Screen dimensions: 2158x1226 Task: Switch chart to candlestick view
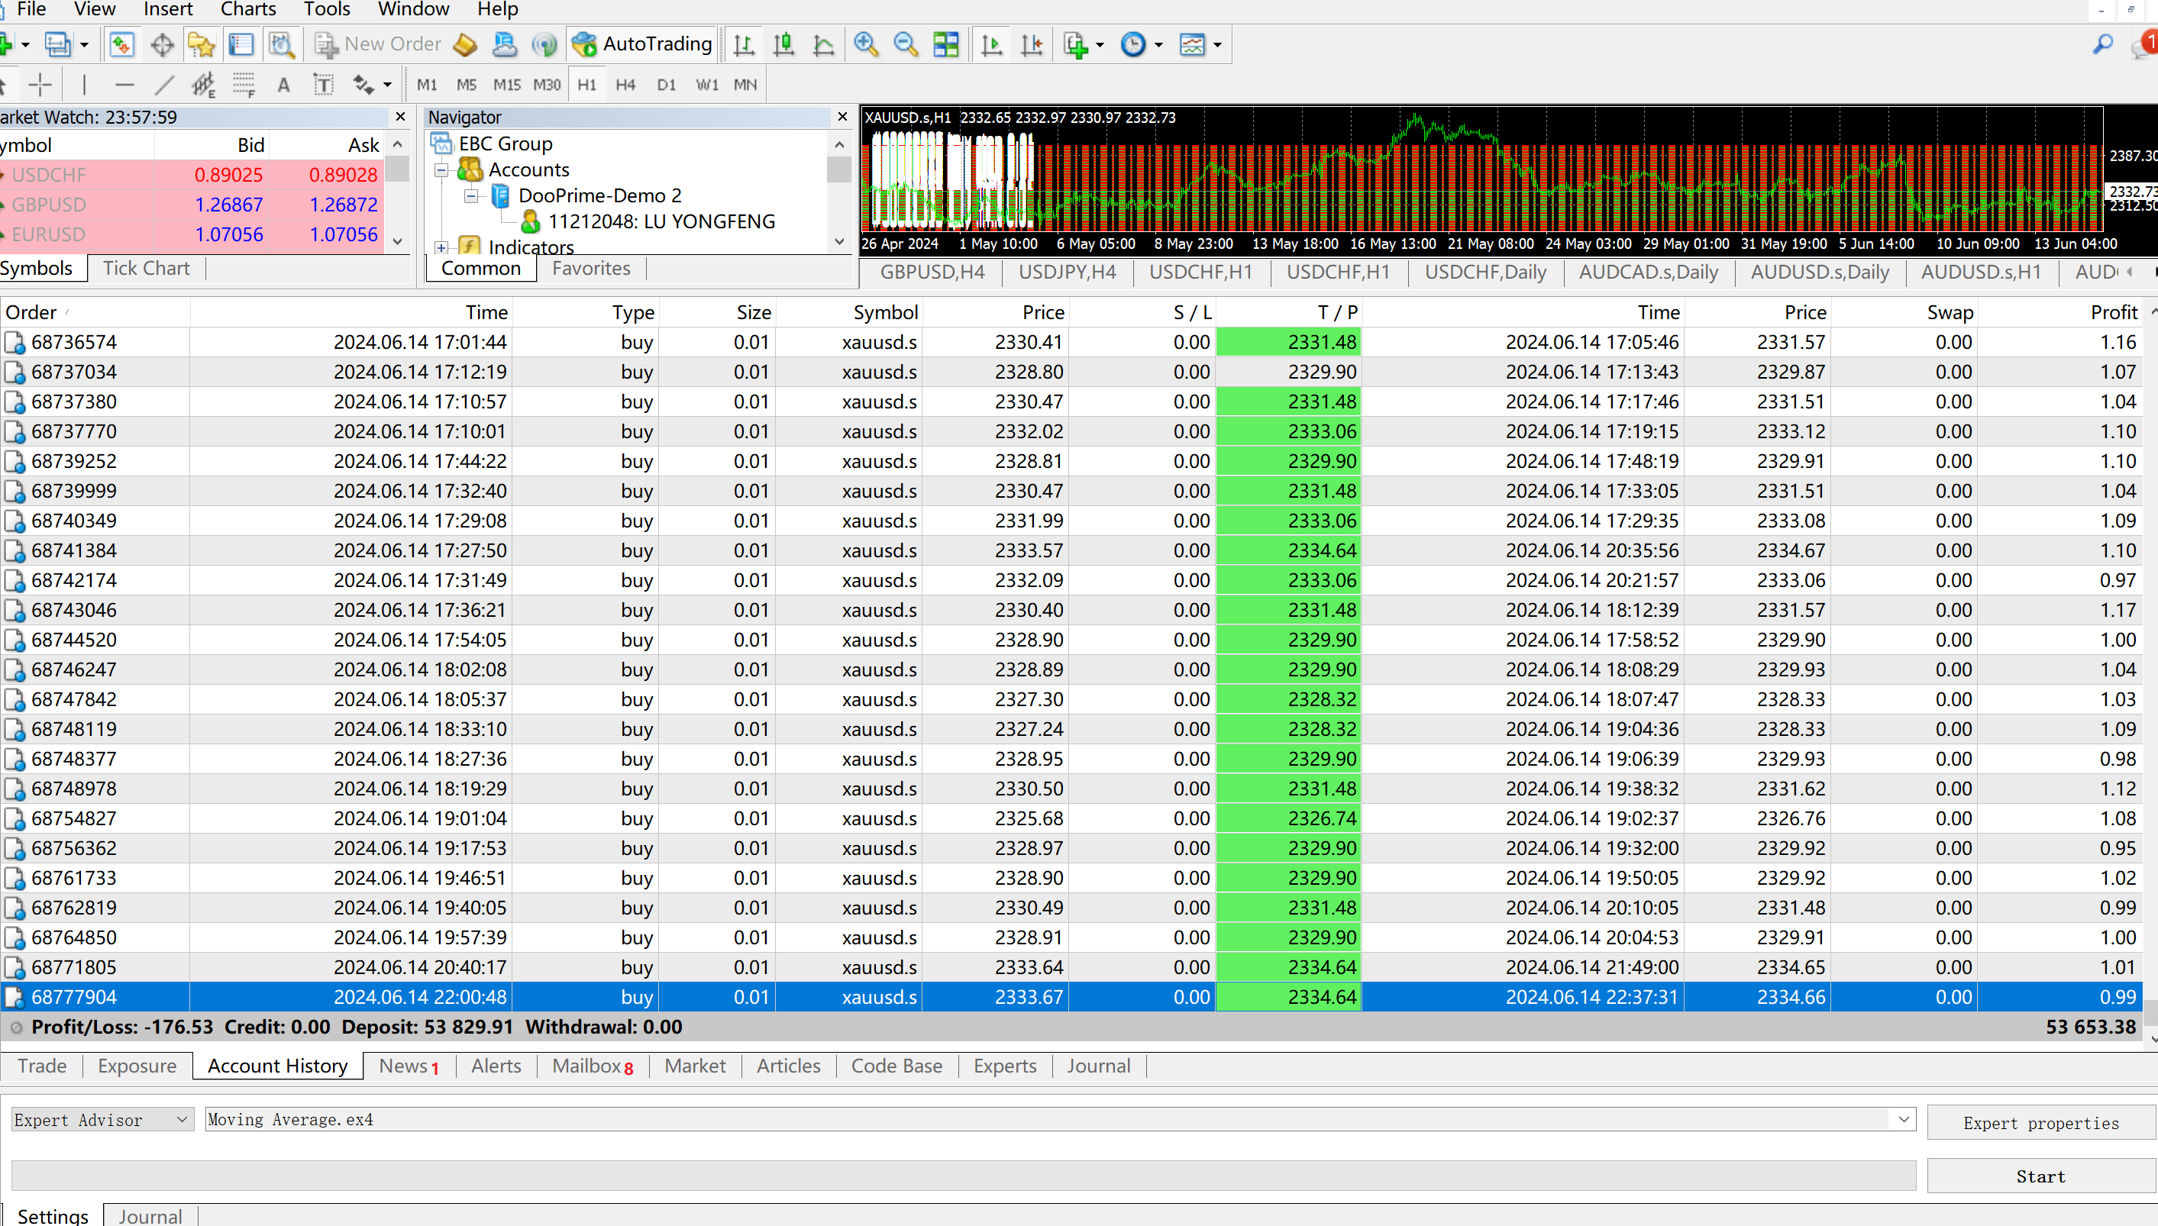point(784,44)
